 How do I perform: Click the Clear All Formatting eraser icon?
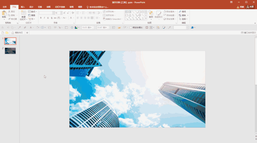click(x=73, y=13)
